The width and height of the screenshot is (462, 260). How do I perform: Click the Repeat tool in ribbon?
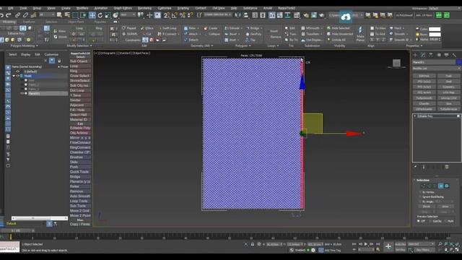129,28
